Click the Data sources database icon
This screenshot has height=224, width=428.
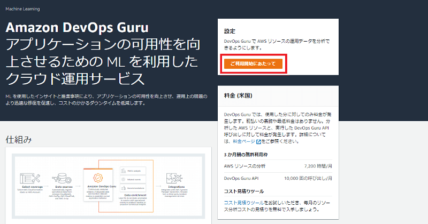(63, 179)
